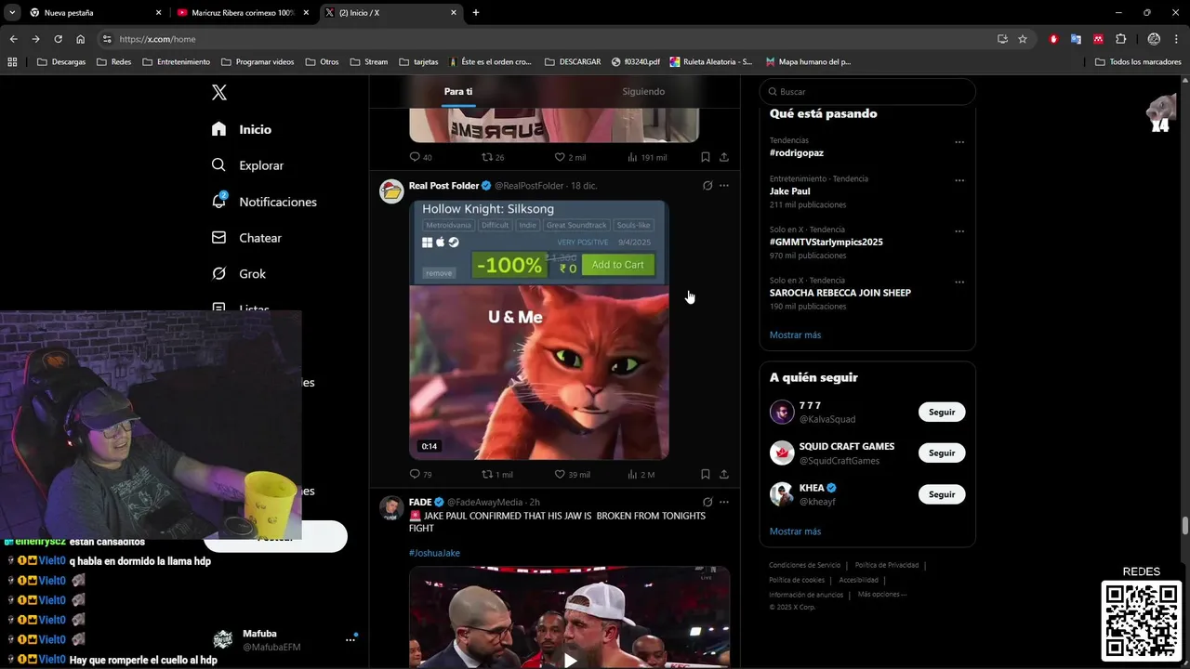Image resolution: width=1190 pixels, height=669 pixels.
Task: Open more options for SAROCHA REBECCA trend
Action: click(x=959, y=282)
